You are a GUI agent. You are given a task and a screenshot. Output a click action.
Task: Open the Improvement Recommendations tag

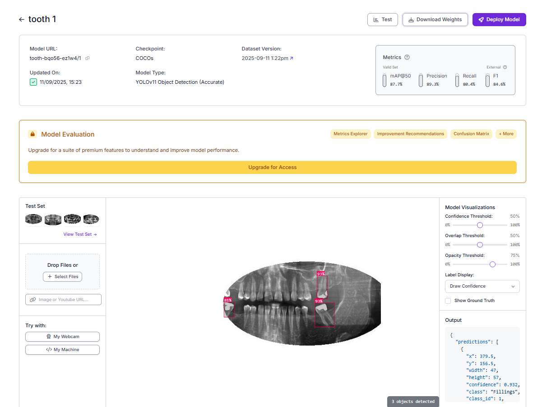point(410,134)
